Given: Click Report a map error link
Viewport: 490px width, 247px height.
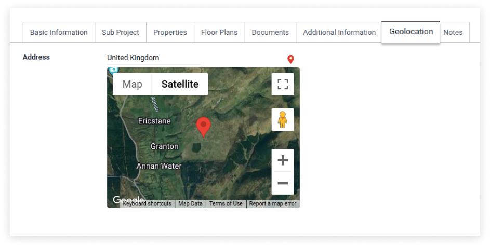Looking at the screenshot, I should pos(272,204).
